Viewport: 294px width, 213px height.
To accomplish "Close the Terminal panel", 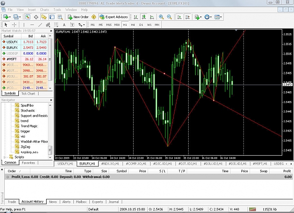I will (x=2, y=169).
